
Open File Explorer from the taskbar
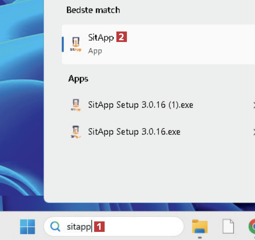tap(200, 226)
